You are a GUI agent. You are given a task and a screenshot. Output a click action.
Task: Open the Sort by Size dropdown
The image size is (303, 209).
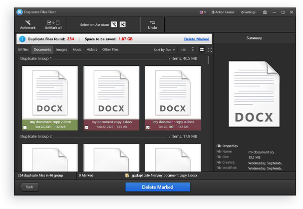[x=164, y=50]
